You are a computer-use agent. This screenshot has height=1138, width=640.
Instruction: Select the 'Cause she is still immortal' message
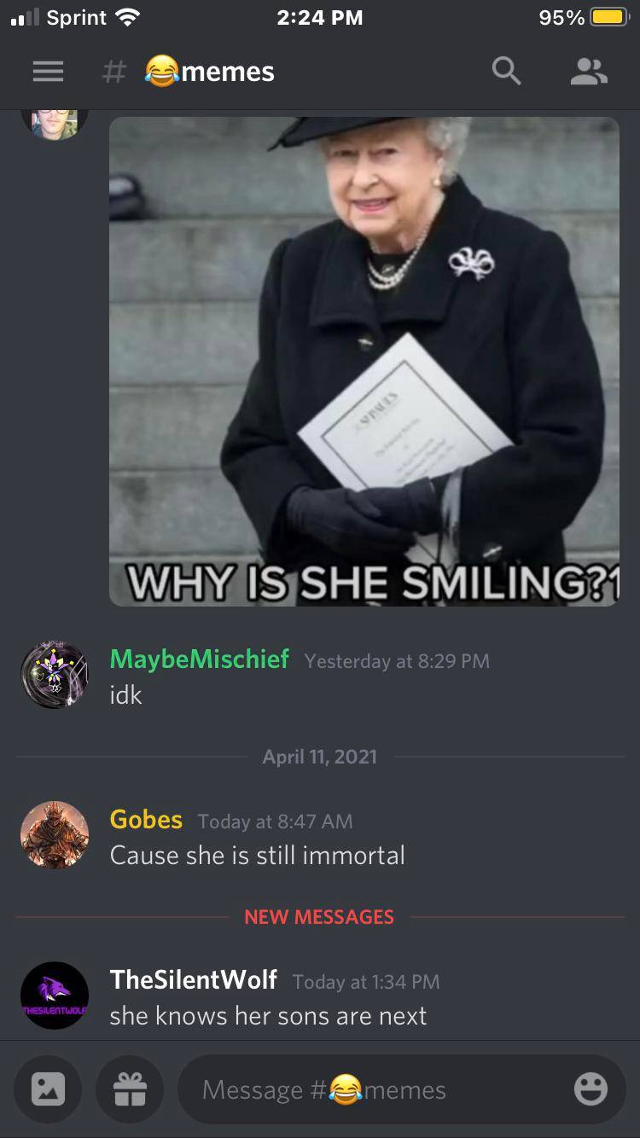(258, 855)
